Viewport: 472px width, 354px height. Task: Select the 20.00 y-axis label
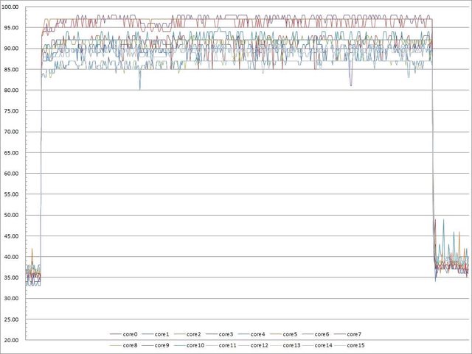coord(12,341)
